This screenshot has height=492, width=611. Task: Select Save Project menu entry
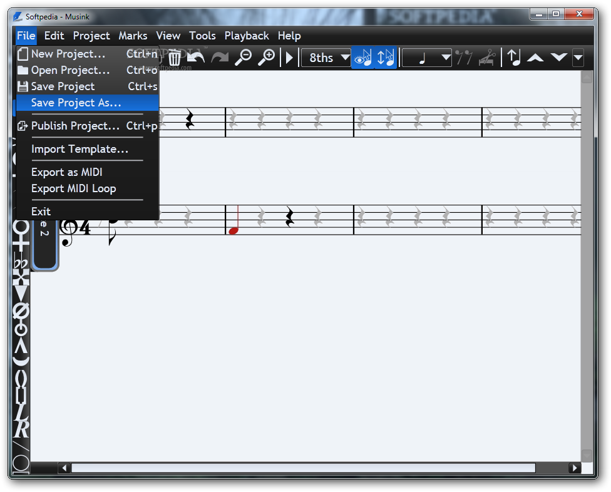click(87, 86)
